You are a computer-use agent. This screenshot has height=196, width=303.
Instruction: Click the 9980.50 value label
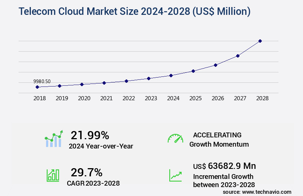coord(42,81)
